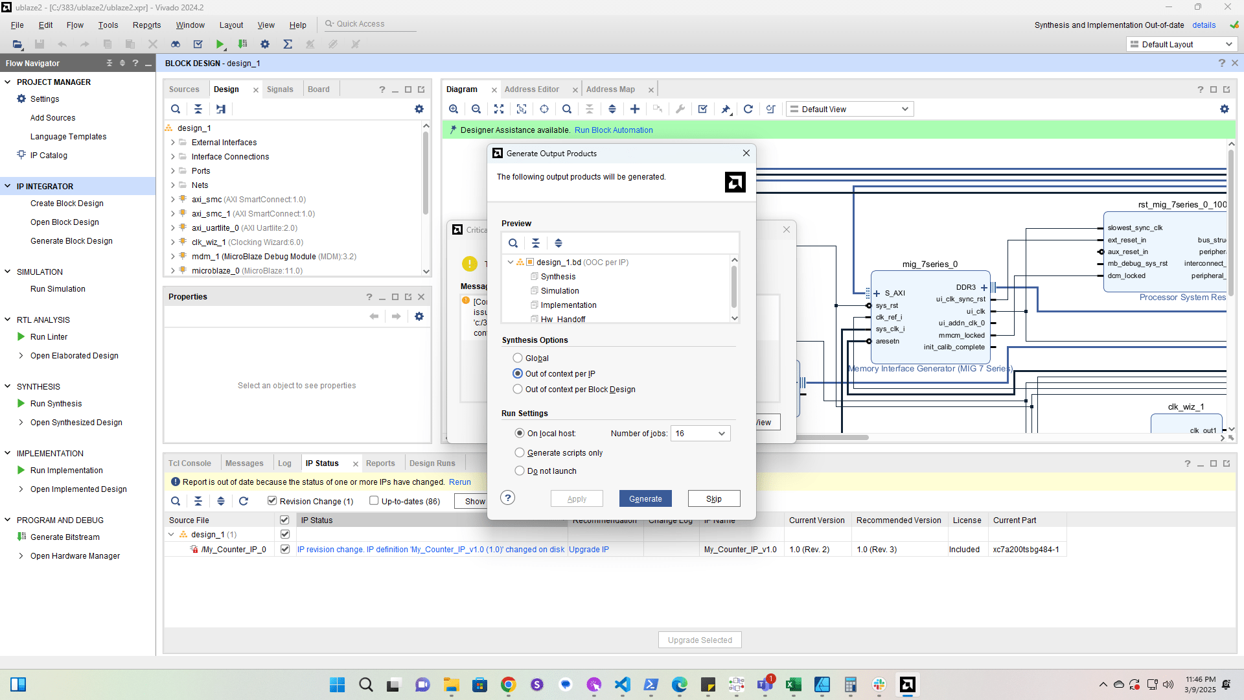Switch to the Address Editor tab
The height and width of the screenshot is (700, 1244).
tap(531, 89)
